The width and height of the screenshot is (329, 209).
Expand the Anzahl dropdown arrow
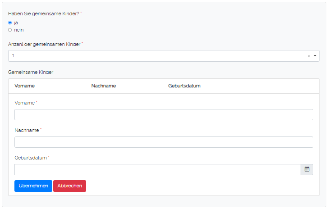(315, 56)
